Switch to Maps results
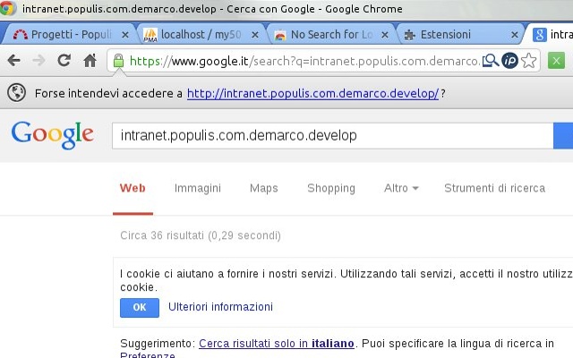The width and height of the screenshot is (573, 358). click(x=264, y=188)
